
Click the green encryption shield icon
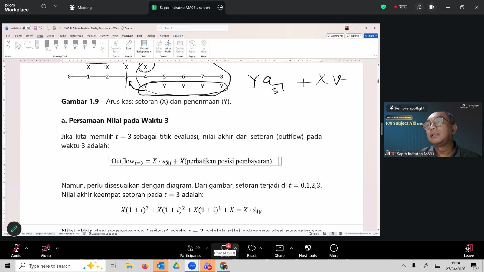click(x=384, y=7)
